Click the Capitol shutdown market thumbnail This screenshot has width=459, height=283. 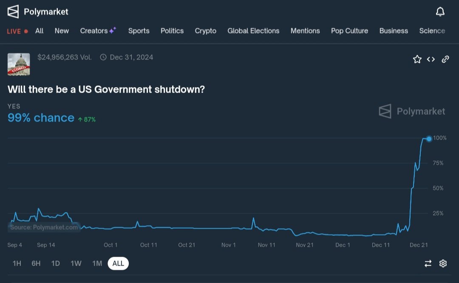[19, 65]
